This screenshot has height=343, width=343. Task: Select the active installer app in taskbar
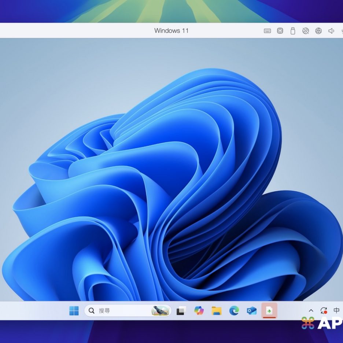pos(269,311)
